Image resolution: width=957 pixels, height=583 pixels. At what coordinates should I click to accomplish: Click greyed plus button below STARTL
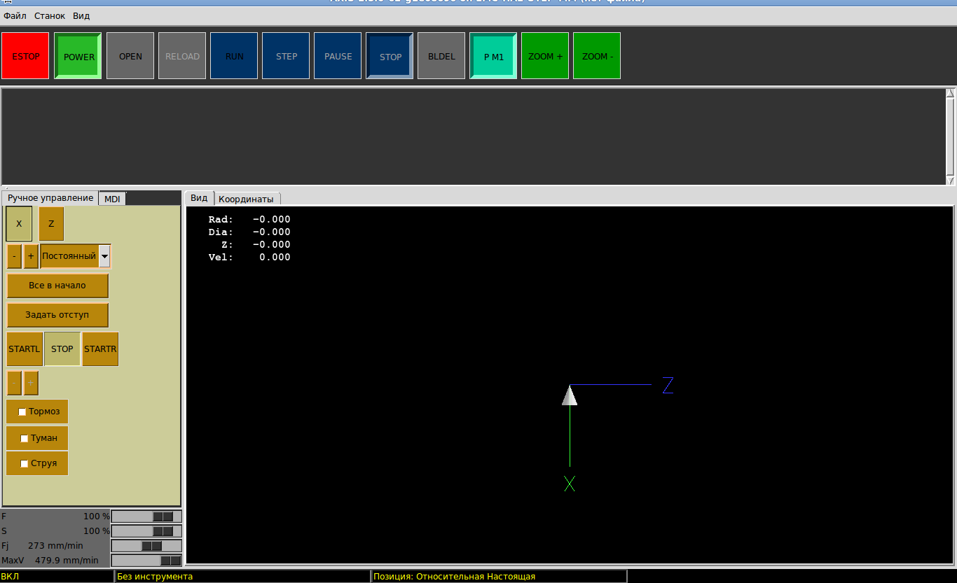coord(31,383)
